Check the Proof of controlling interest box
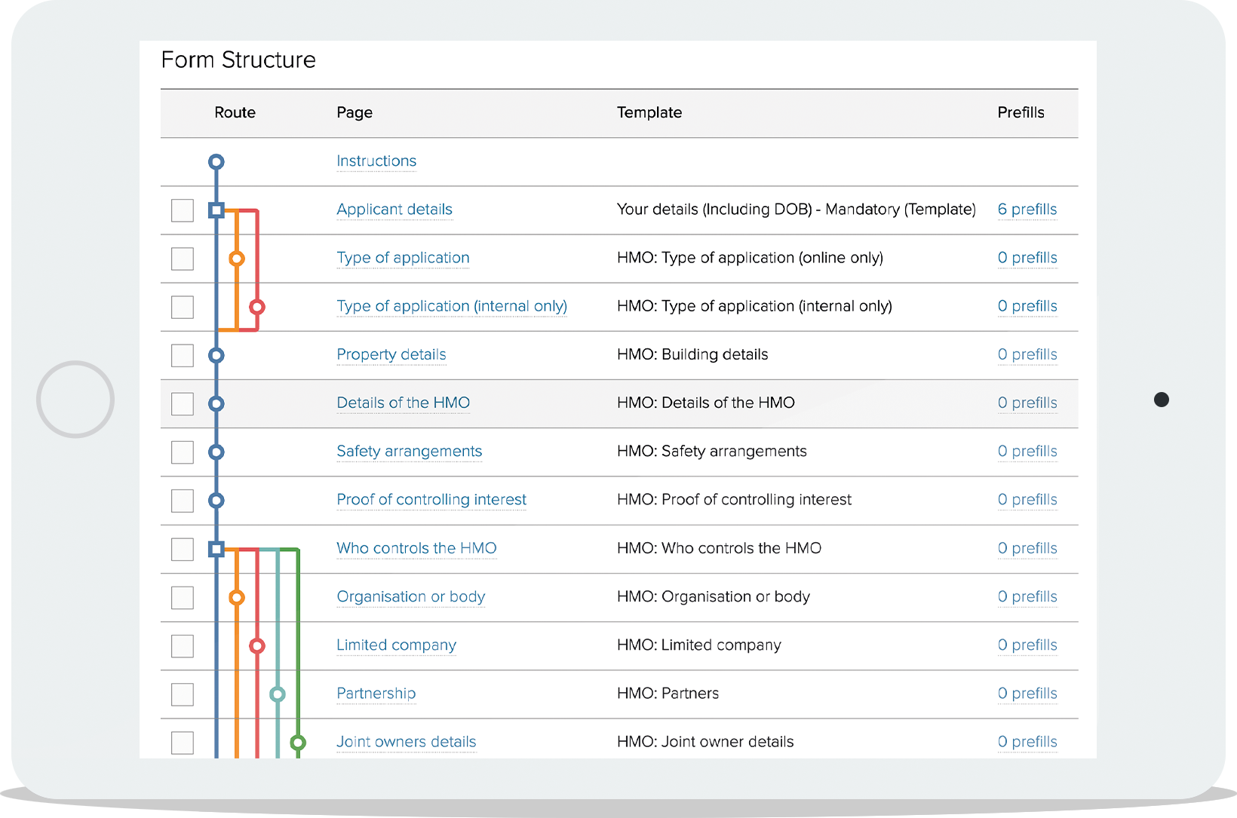 tap(183, 501)
